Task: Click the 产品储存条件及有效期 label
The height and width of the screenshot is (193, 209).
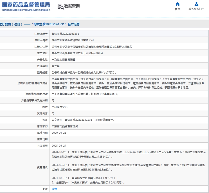Action: pos(34,100)
